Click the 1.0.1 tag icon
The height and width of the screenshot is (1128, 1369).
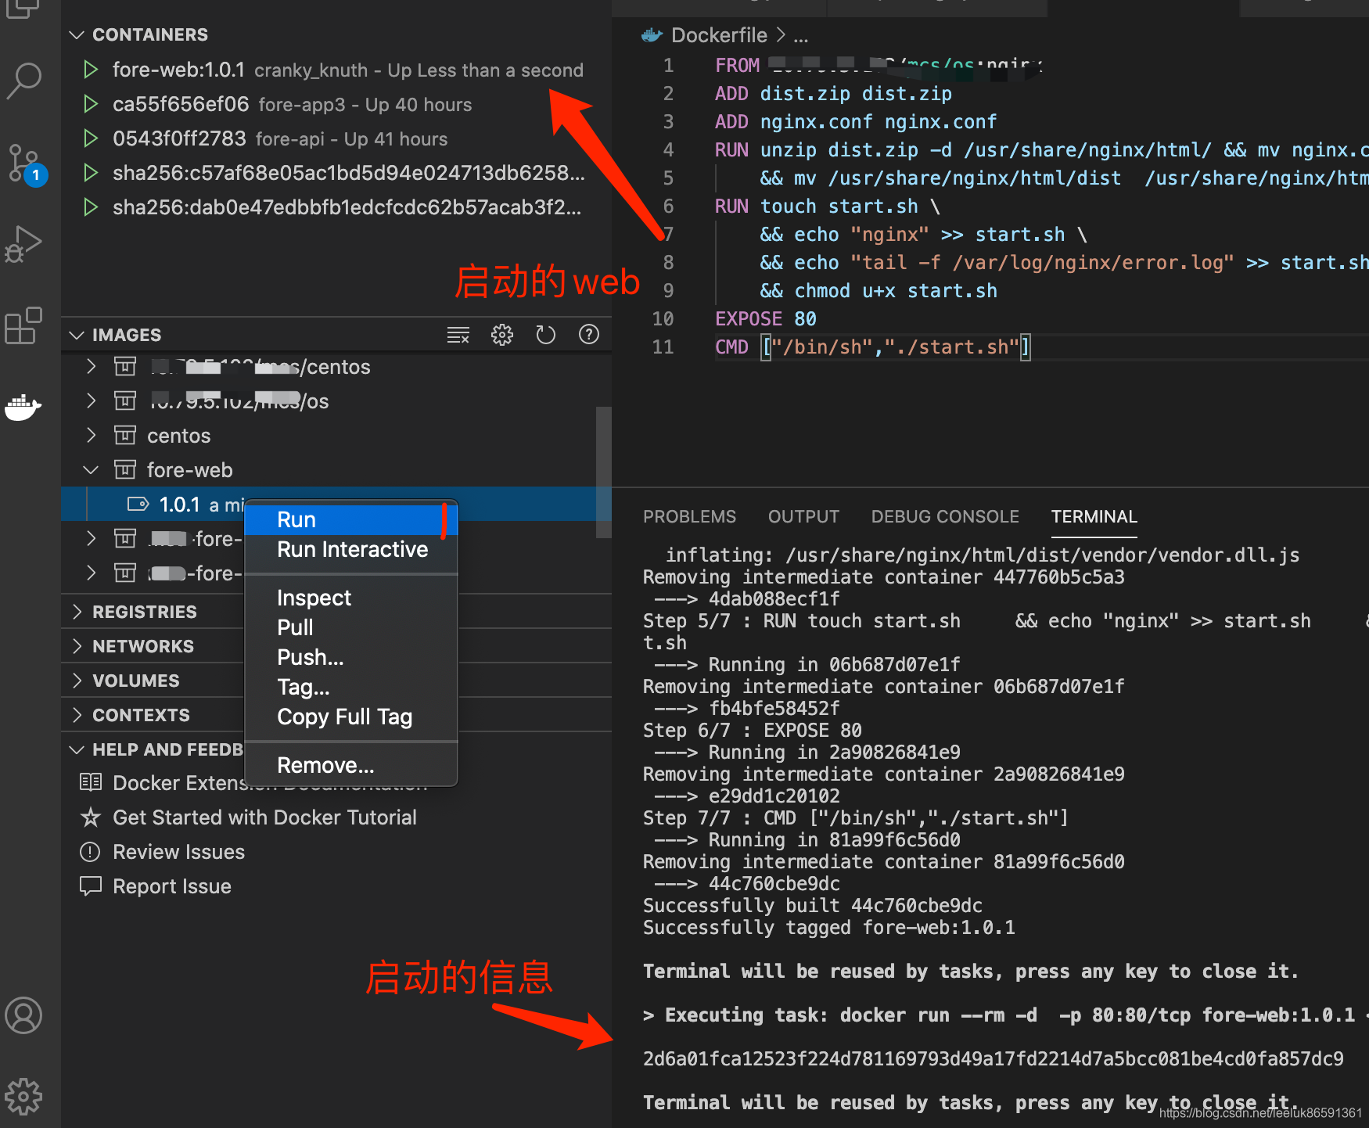click(x=138, y=504)
